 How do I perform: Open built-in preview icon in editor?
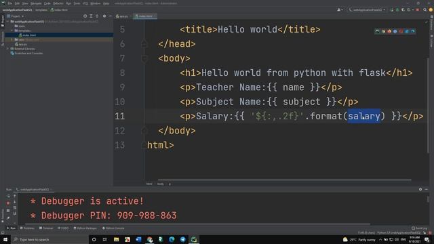coord(377,31)
